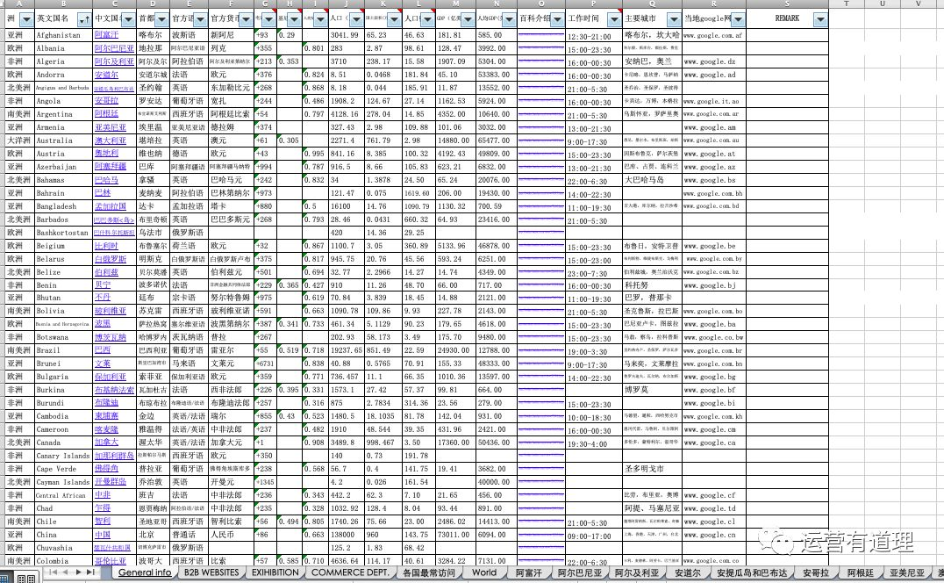Open the 加拿大 hyperlink in Canada row

click(106, 443)
